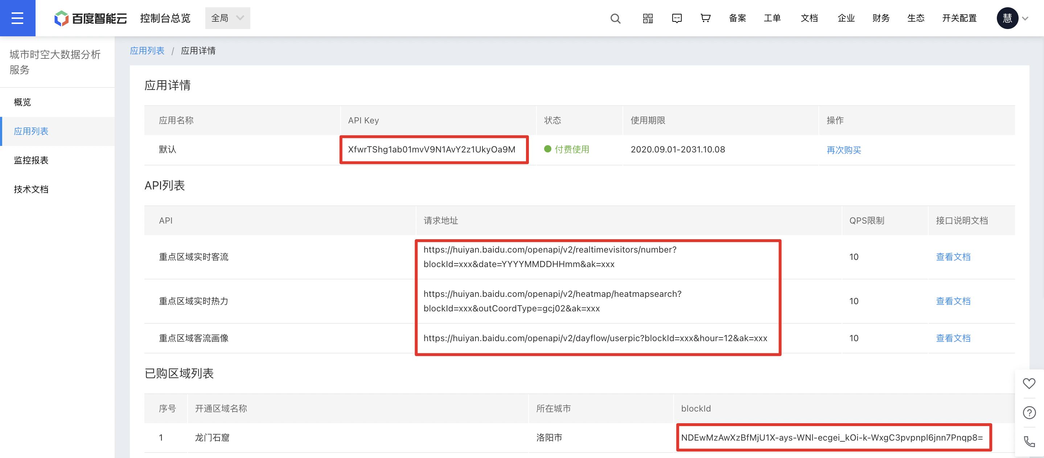Open 控制台总览 console overview

[165, 18]
